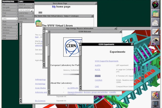
Task: Miniaturize the CERN Welcome window
Action: coord(49,31)
